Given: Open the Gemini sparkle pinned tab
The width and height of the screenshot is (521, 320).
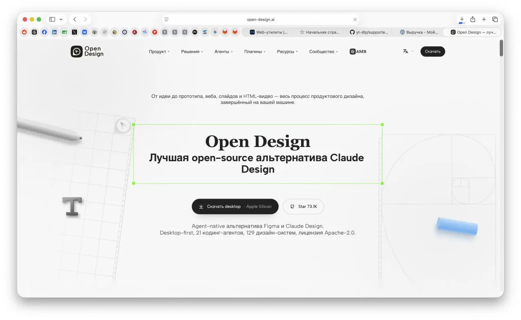Looking at the screenshot, I should coord(215,32).
